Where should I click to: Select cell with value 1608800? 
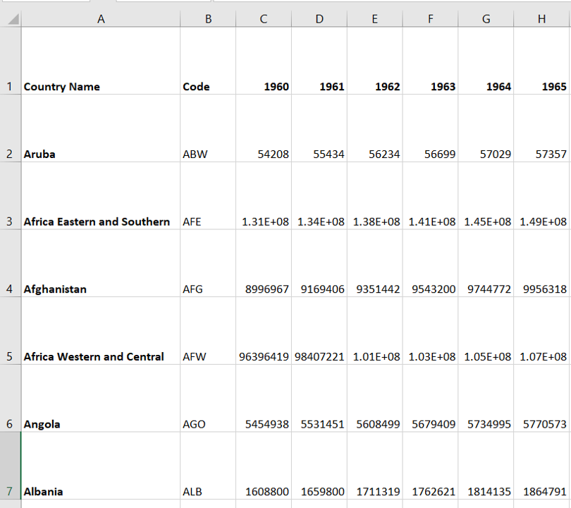(x=264, y=466)
